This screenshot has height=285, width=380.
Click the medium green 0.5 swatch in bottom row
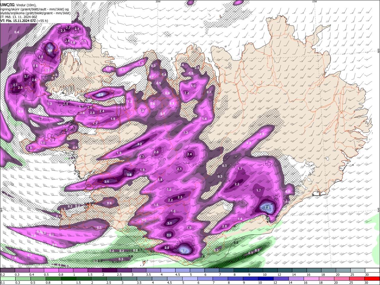click(38, 279)
